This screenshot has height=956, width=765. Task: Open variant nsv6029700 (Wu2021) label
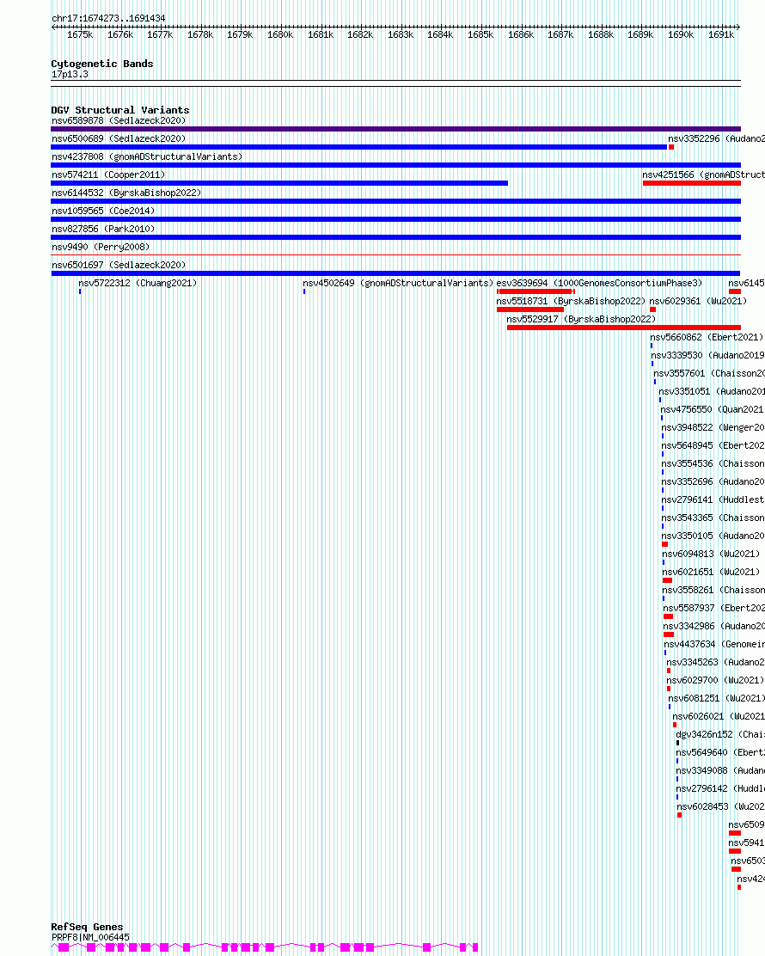pos(715,680)
